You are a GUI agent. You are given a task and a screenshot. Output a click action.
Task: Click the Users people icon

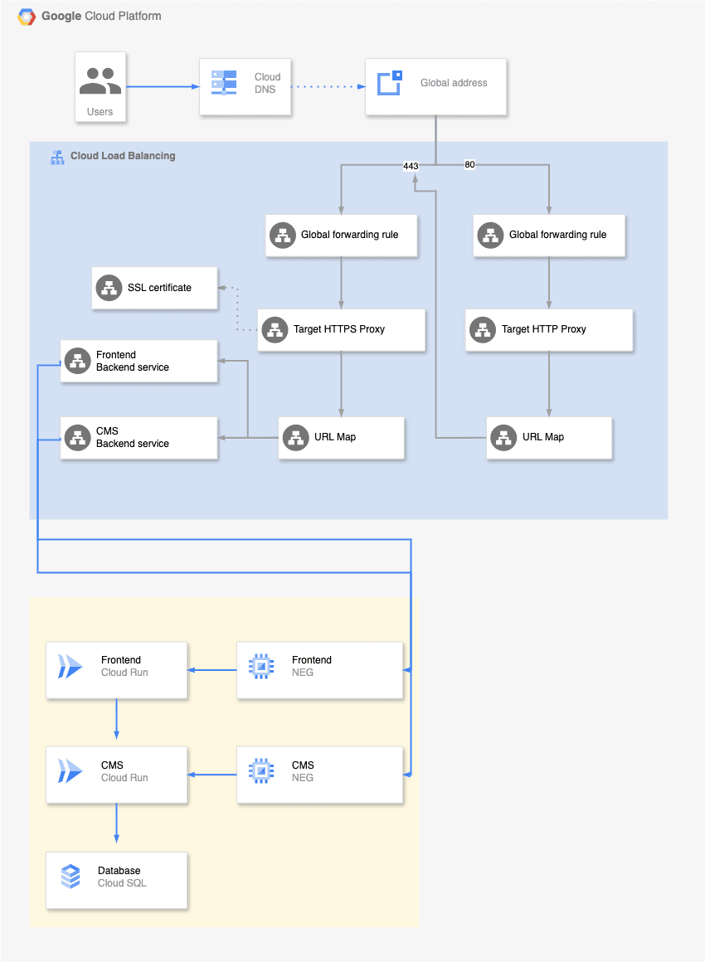pos(100,81)
